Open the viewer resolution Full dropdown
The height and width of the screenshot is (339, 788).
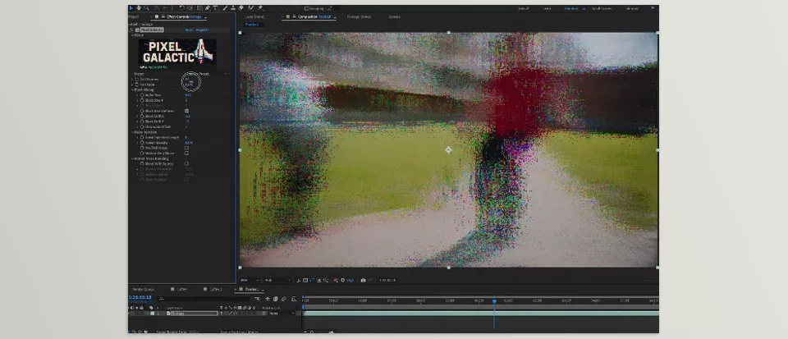tap(278, 280)
